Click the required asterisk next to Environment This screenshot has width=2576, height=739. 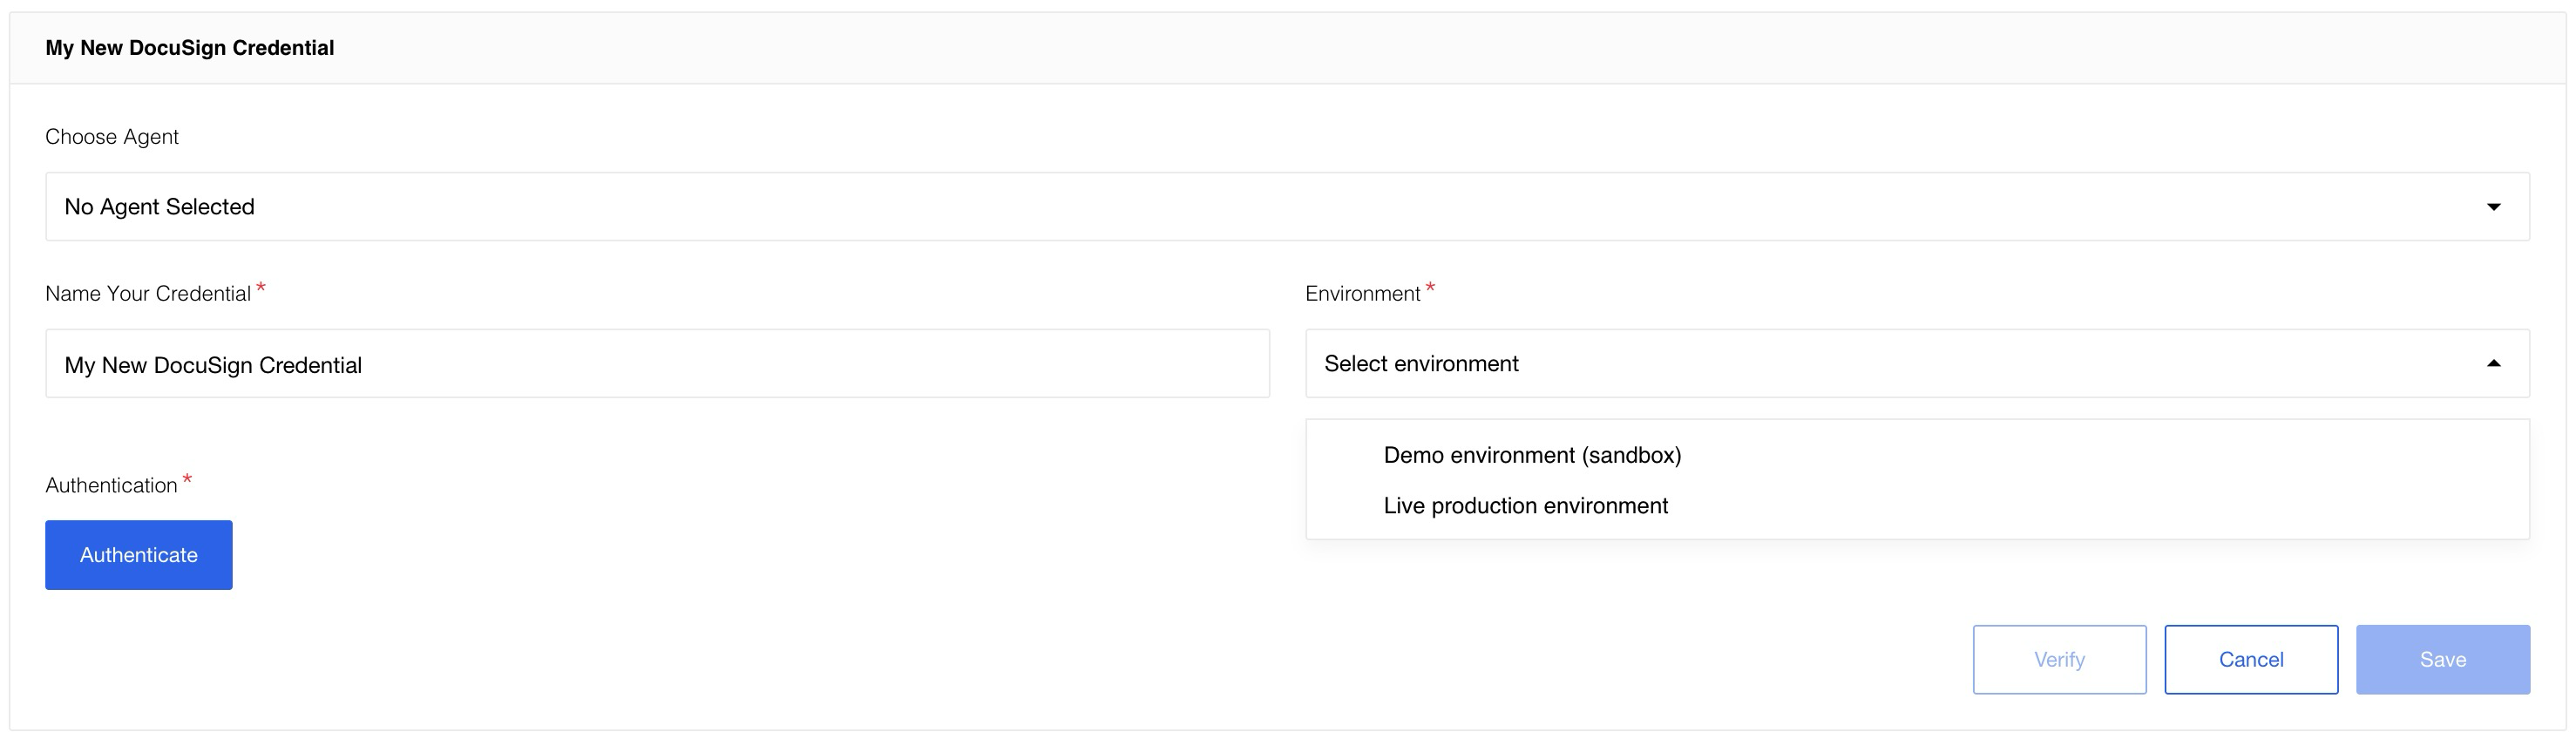[x=1430, y=288]
